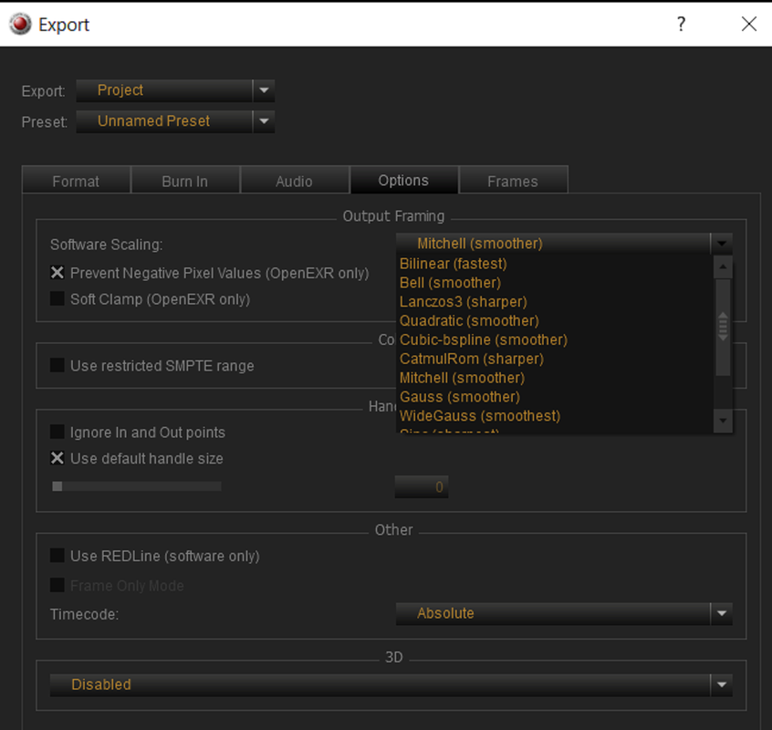The image size is (772, 730).
Task: Select the Options tab
Action: pyautogui.click(x=403, y=180)
